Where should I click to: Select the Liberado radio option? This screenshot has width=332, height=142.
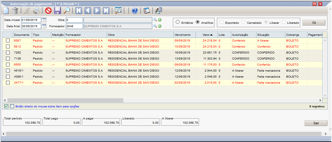[284, 22]
